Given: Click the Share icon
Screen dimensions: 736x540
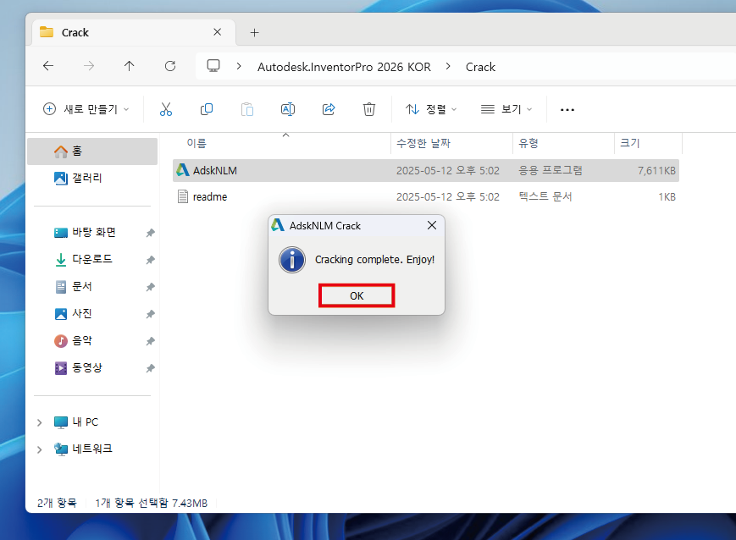Looking at the screenshot, I should pos(329,109).
